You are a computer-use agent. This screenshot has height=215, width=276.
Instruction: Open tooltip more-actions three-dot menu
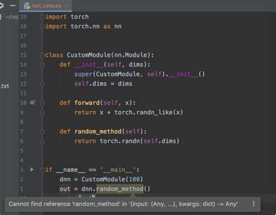(x=253, y=204)
